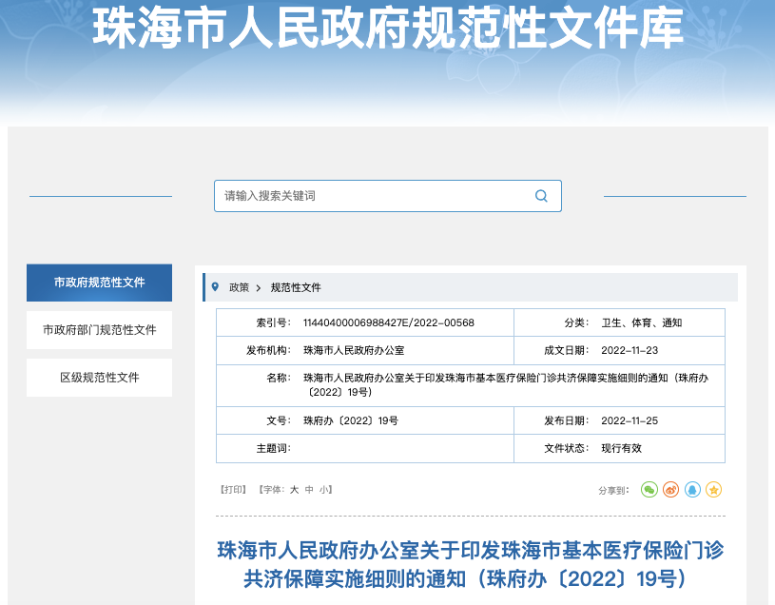Open the 区级规范性文件 section
Image resolution: width=775 pixels, height=605 pixels.
pos(99,378)
